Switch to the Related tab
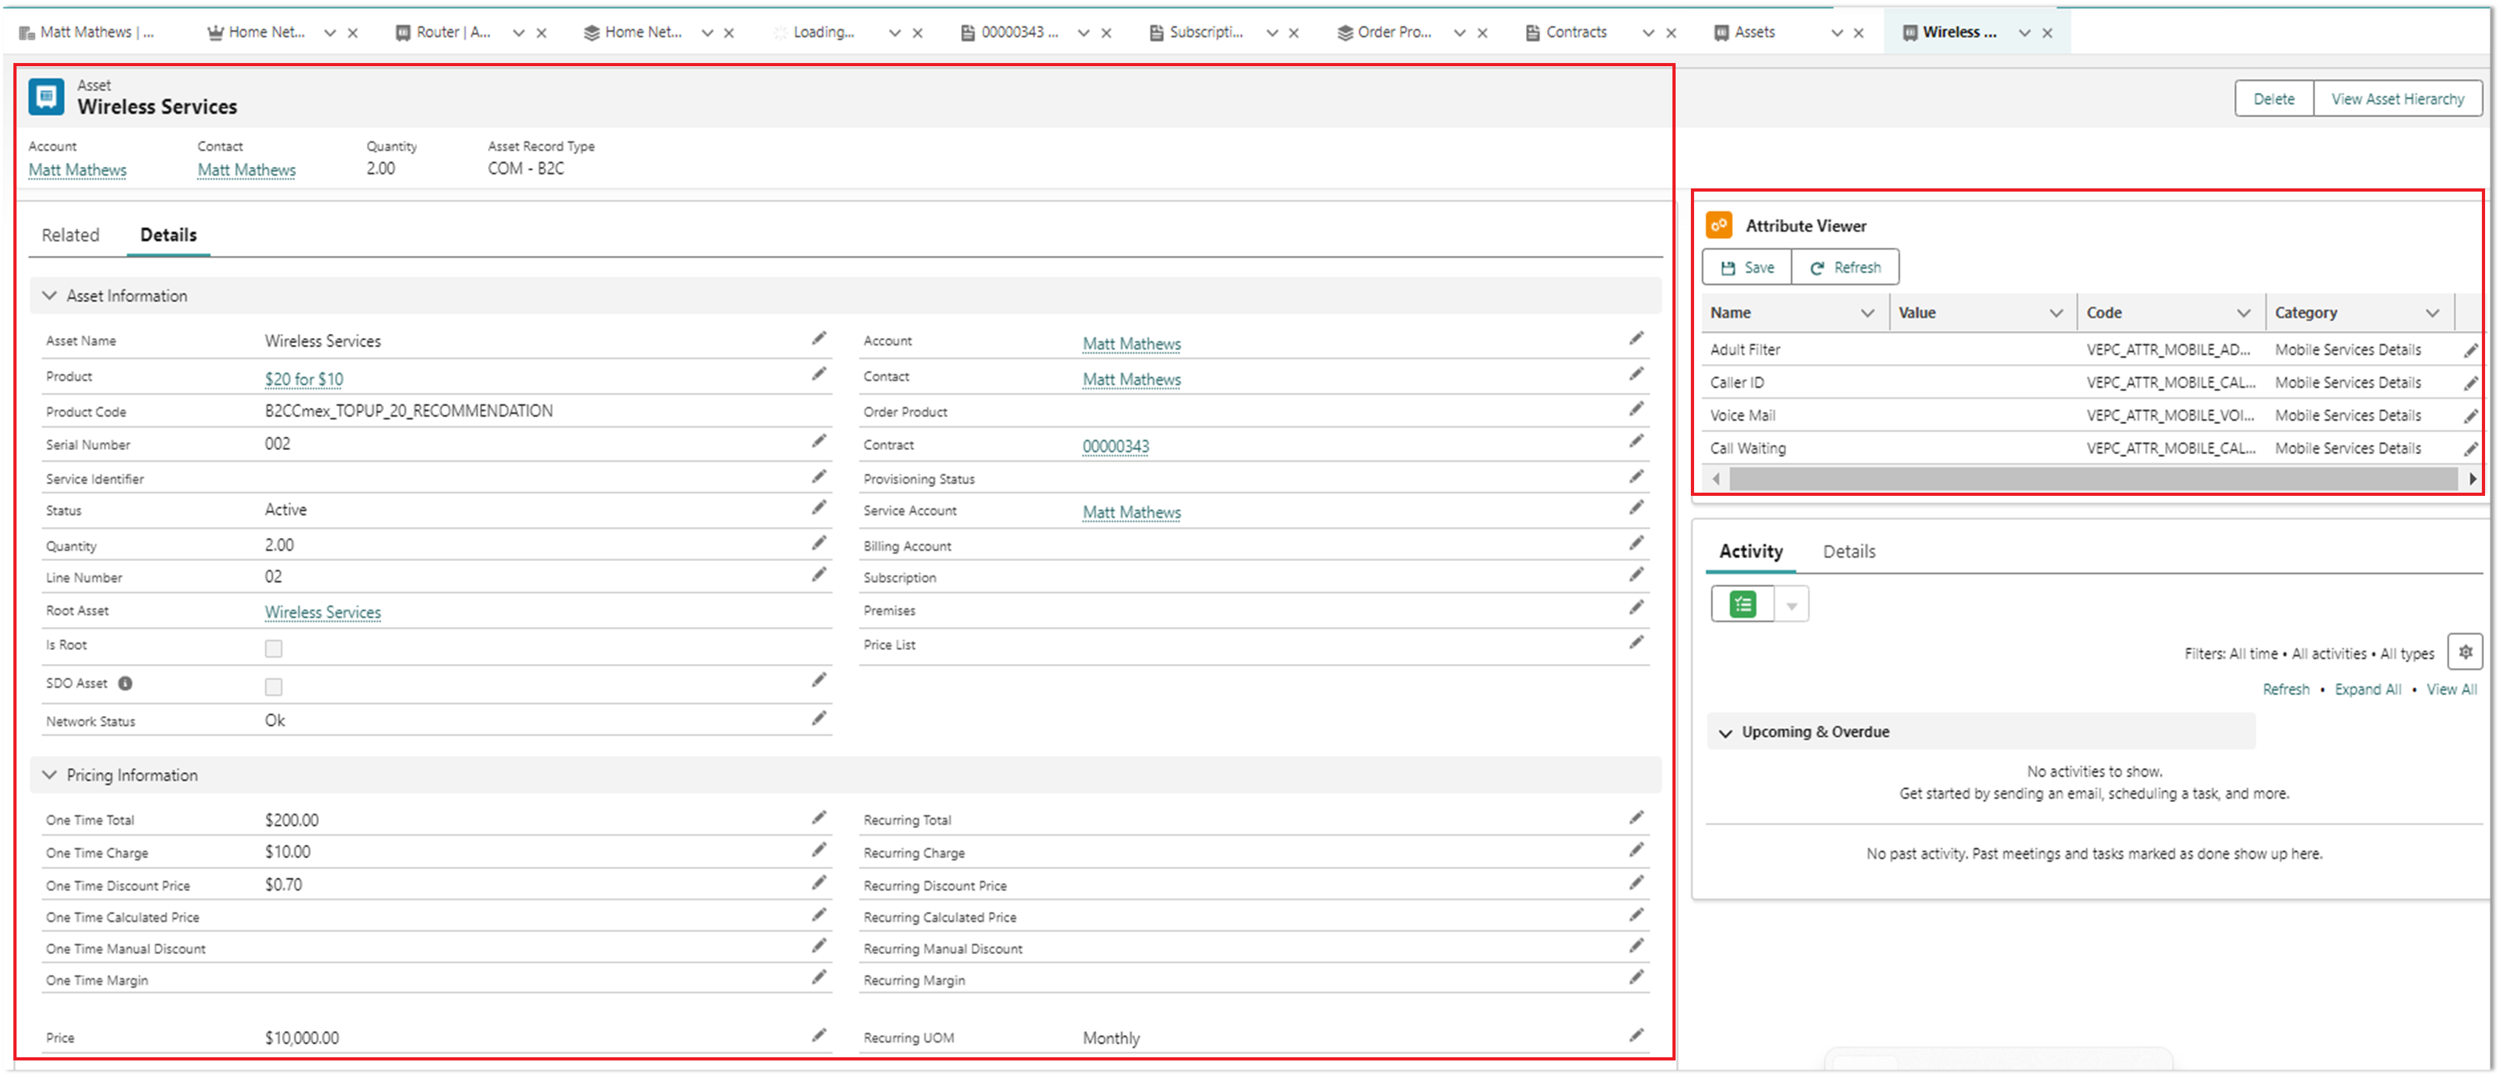The image size is (2501, 1077). tap(70, 235)
